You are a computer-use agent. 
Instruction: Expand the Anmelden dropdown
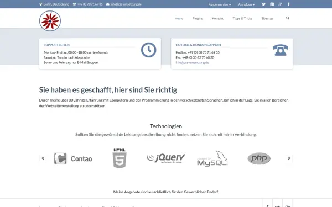tap(246, 4)
